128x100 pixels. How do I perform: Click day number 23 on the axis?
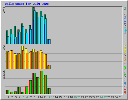coord(90,97)
